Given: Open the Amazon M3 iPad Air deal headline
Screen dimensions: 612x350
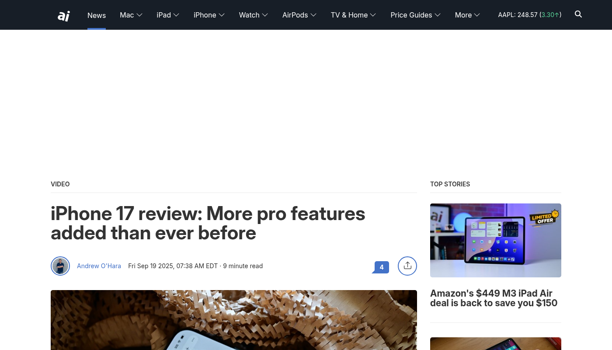Looking at the screenshot, I should pyautogui.click(x=494, y=298).
